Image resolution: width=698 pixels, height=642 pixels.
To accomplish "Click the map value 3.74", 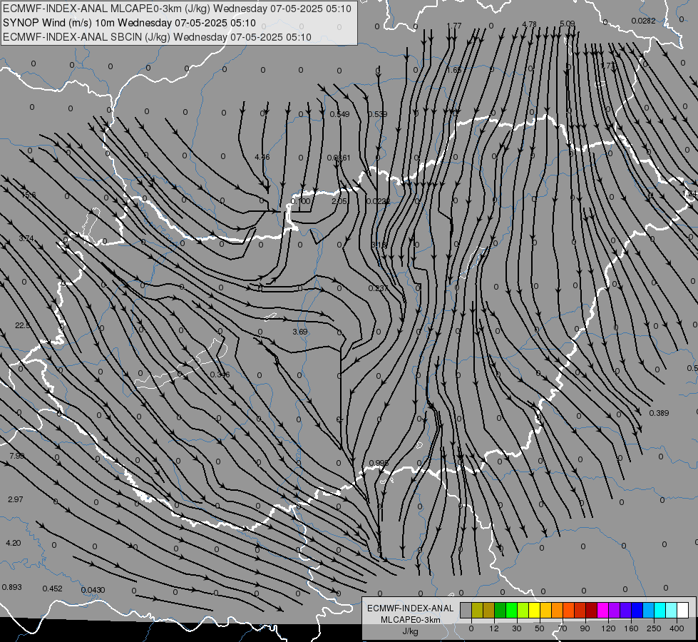I will click(26, 238).
